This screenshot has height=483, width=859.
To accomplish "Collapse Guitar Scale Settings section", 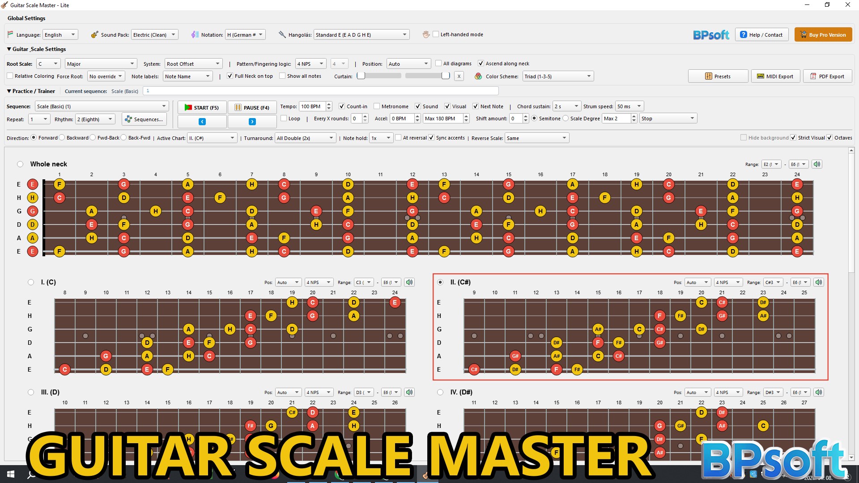I will [x=9, y=49].
